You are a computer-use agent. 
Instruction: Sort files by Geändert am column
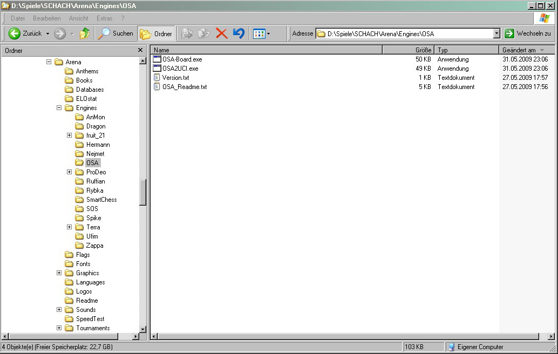527,50
